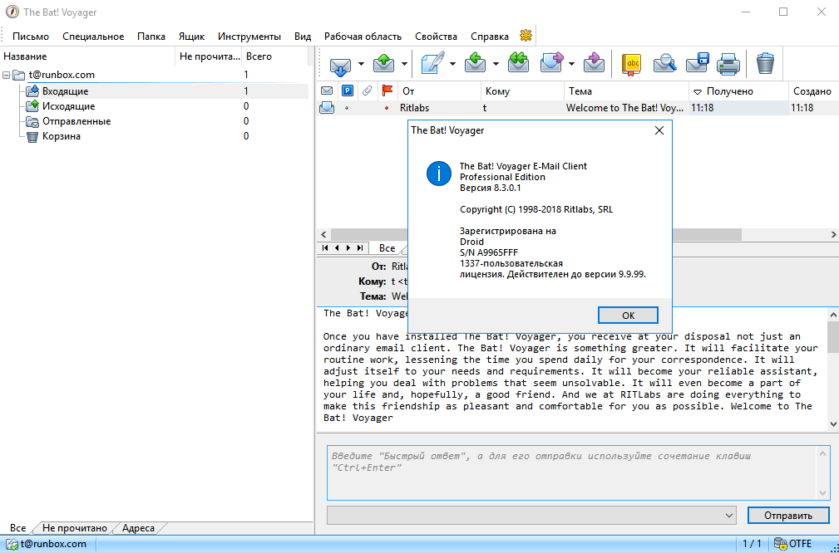
Task: Open the dropdown arrow next to Forward
Action: (x=571, y=64)
